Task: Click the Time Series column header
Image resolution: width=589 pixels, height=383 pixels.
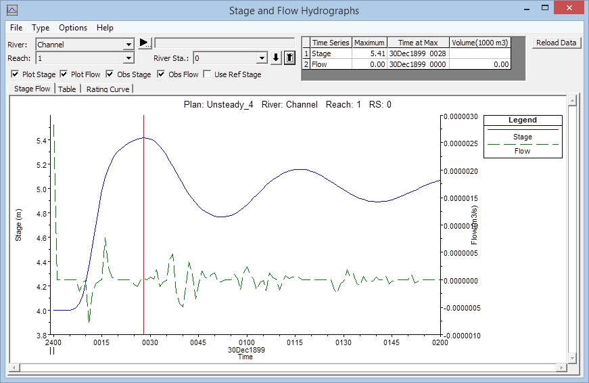Action: 331,43
